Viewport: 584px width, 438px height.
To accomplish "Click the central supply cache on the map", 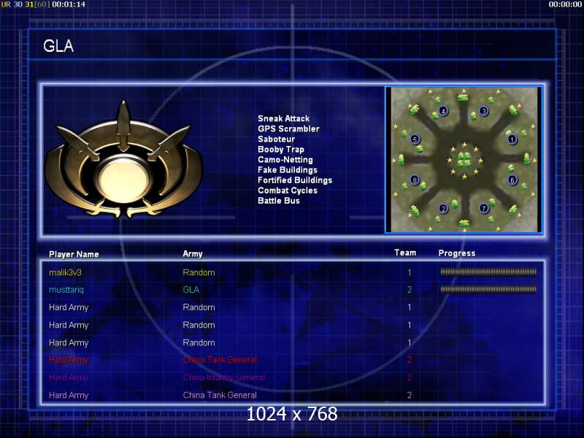I will click(x=464, y=159).
